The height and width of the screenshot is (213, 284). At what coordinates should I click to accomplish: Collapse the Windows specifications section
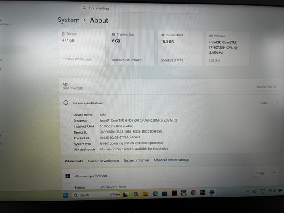coord(274,173)
